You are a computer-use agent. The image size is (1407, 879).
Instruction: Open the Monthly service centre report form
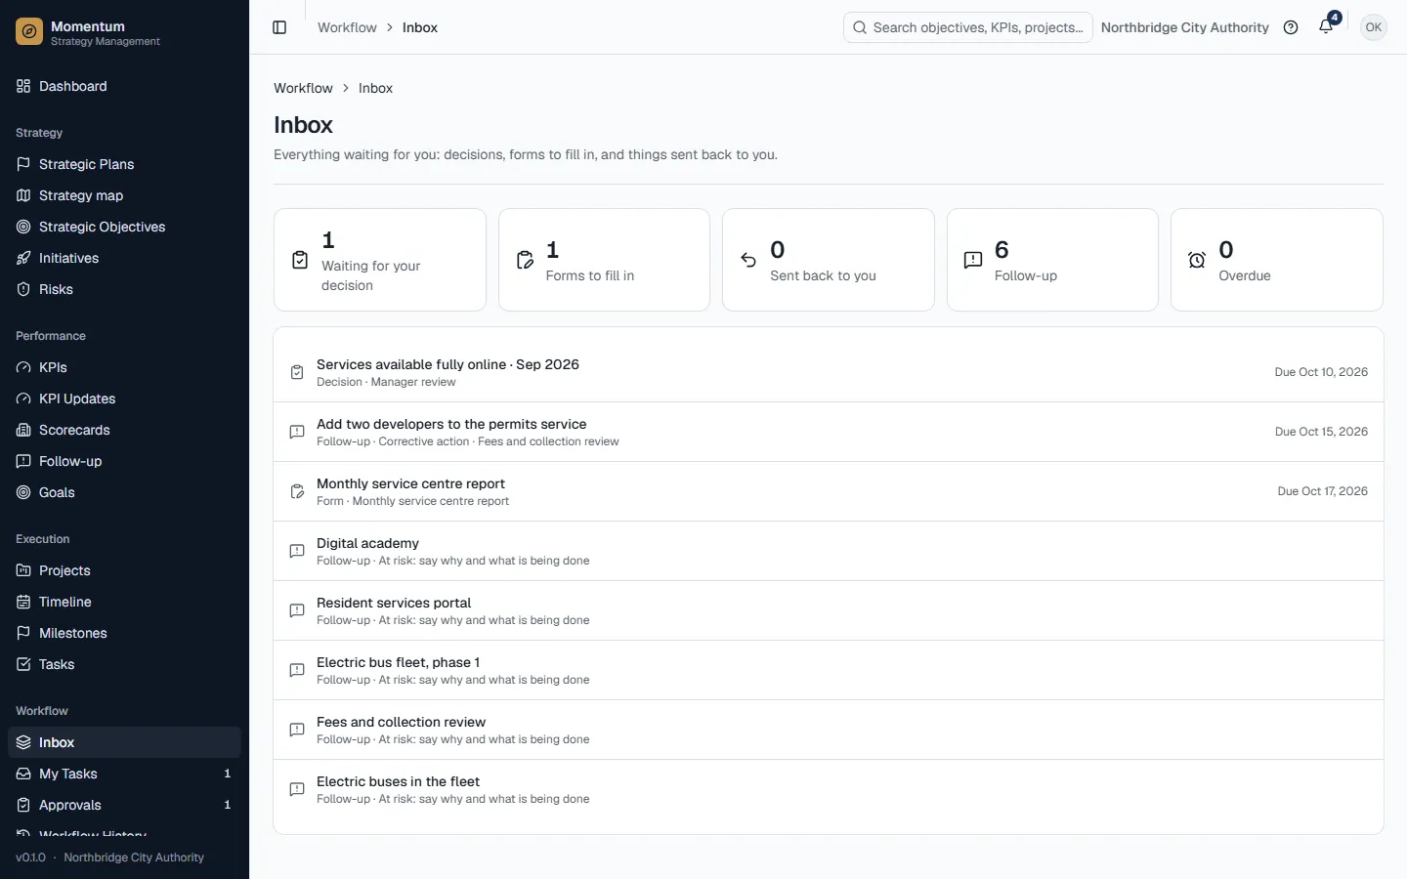(x=829, y=491)
